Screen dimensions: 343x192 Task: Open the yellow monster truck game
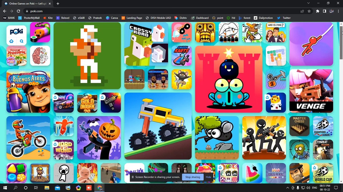pos(158,126)
